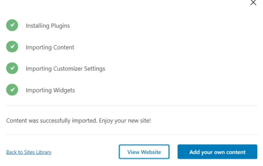Preview the imported site with View Website
Viewport: 263px width, 166px height.
144,152
